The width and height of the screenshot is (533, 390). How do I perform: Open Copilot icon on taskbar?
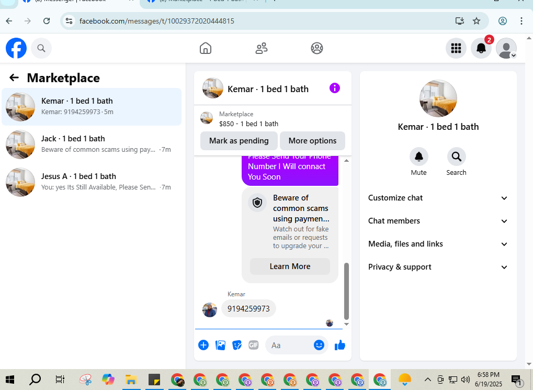(108, 379)
